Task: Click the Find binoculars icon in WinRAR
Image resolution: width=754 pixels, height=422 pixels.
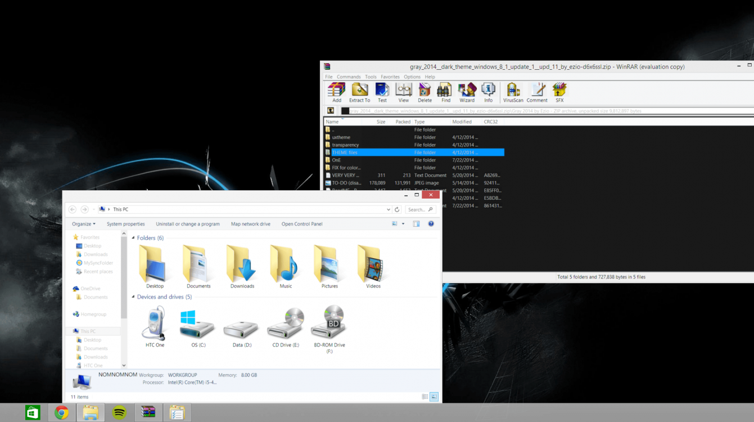Action: (445, 92)
